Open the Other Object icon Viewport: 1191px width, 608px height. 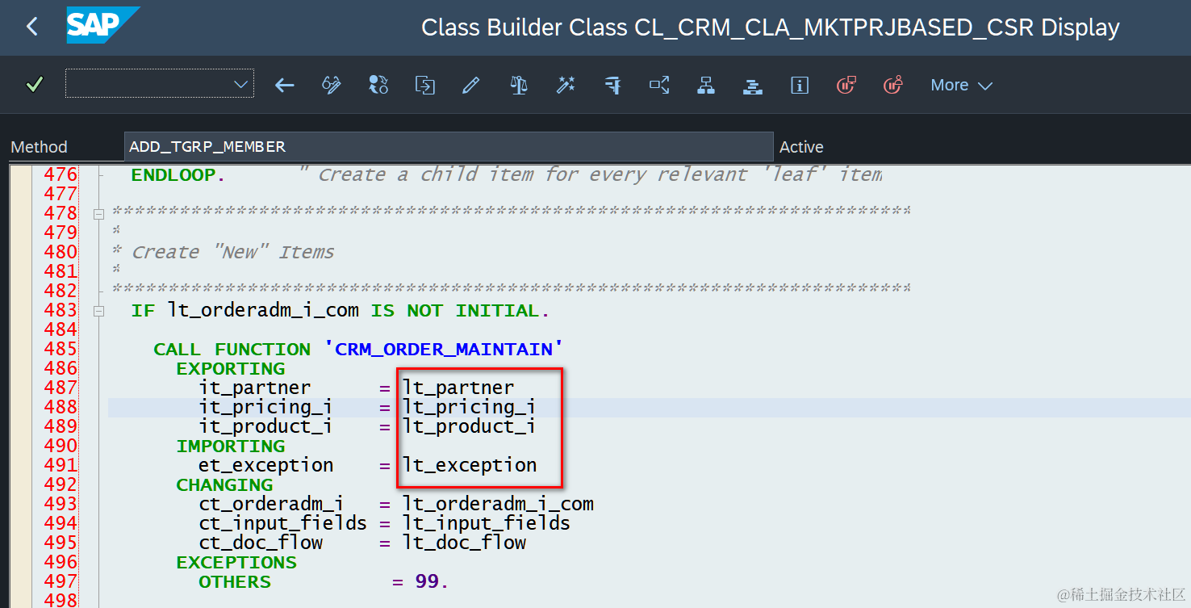(x=425, y=85)
